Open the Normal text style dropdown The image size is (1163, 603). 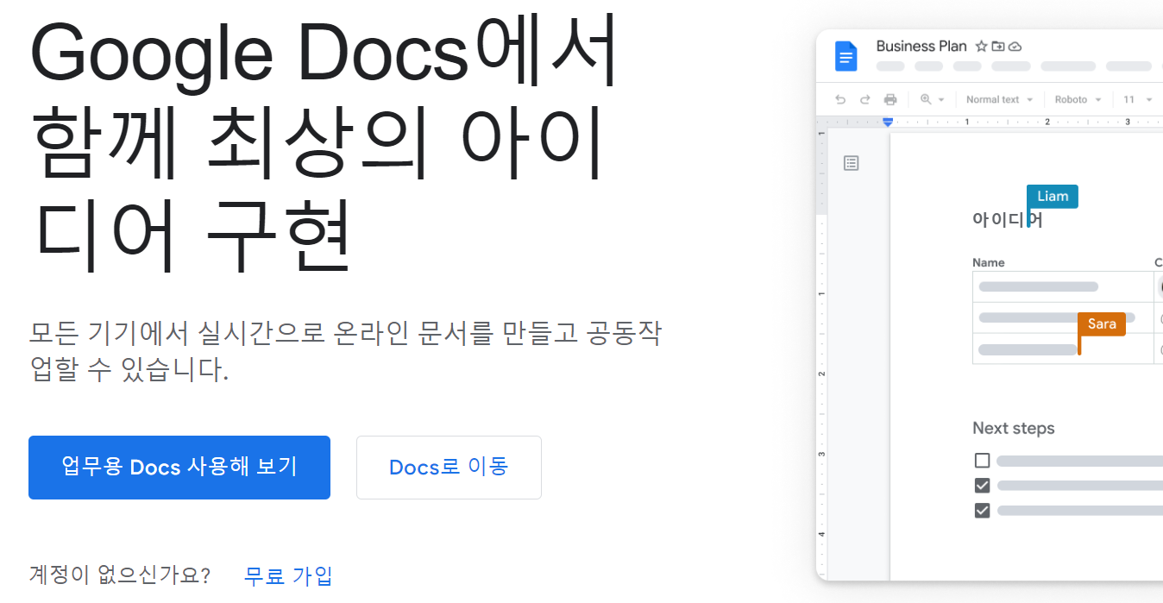coord(998,99)
